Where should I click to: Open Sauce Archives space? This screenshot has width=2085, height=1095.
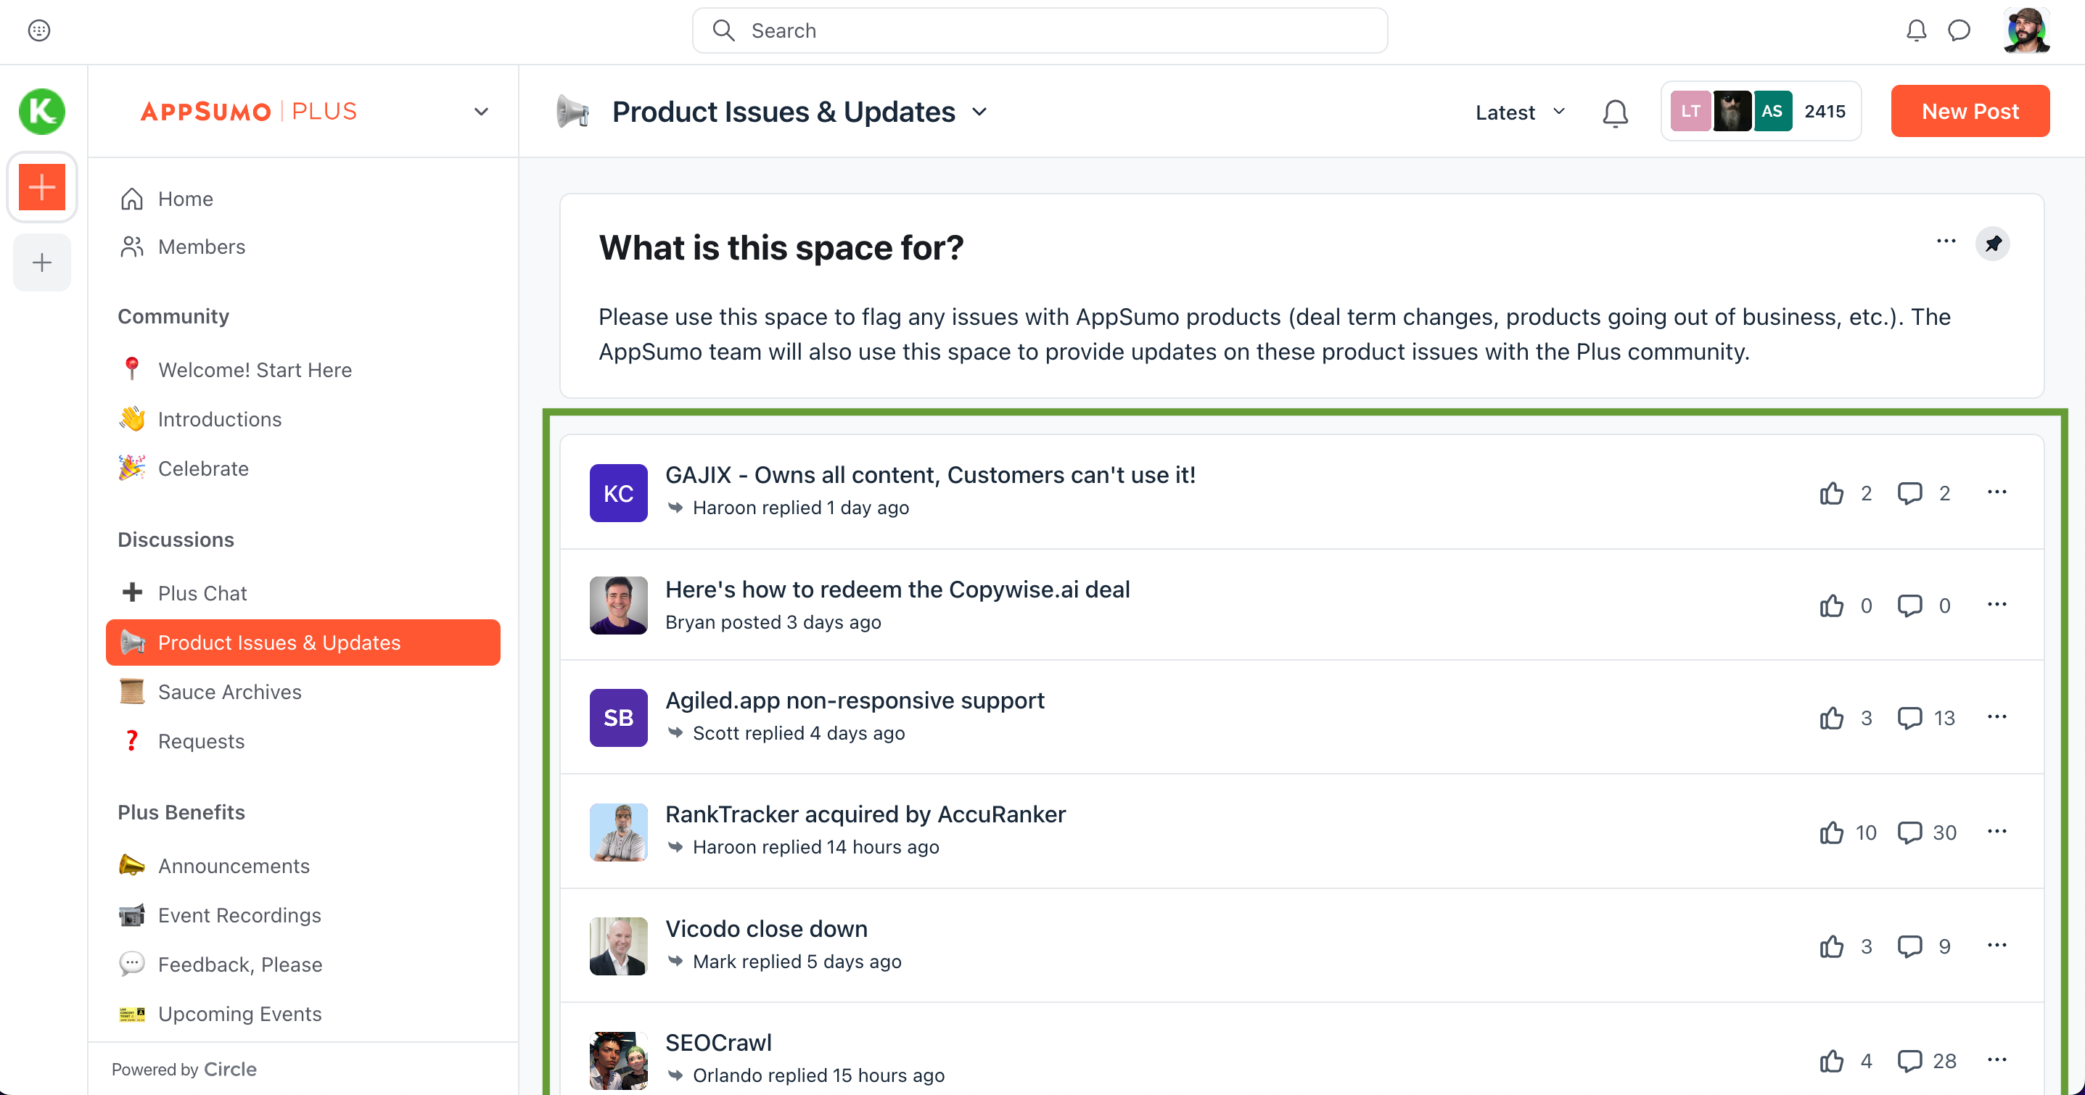click(229, 692)
